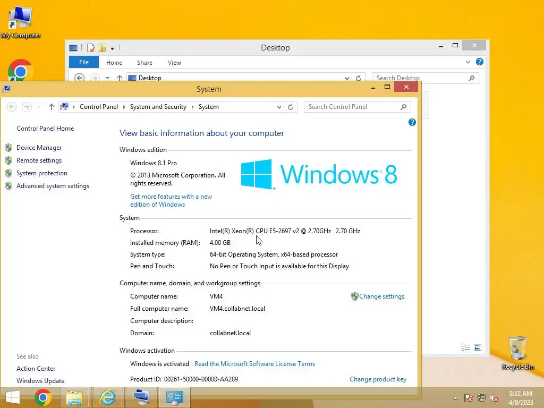Open My Computer desktop shortcut
The width and height of the screenshot is (544, 408).
[x=20, y=21]
